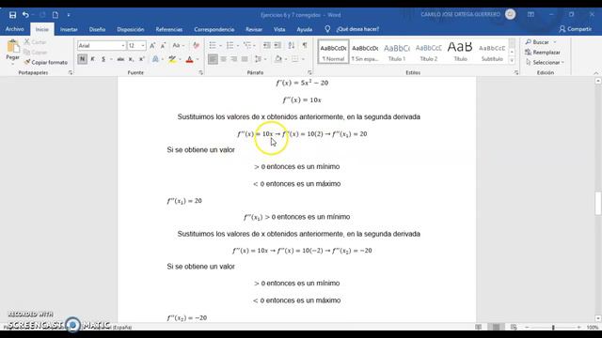Toggle bold (N) formatting
602x338 pixels.
click(x=82, y=59)
